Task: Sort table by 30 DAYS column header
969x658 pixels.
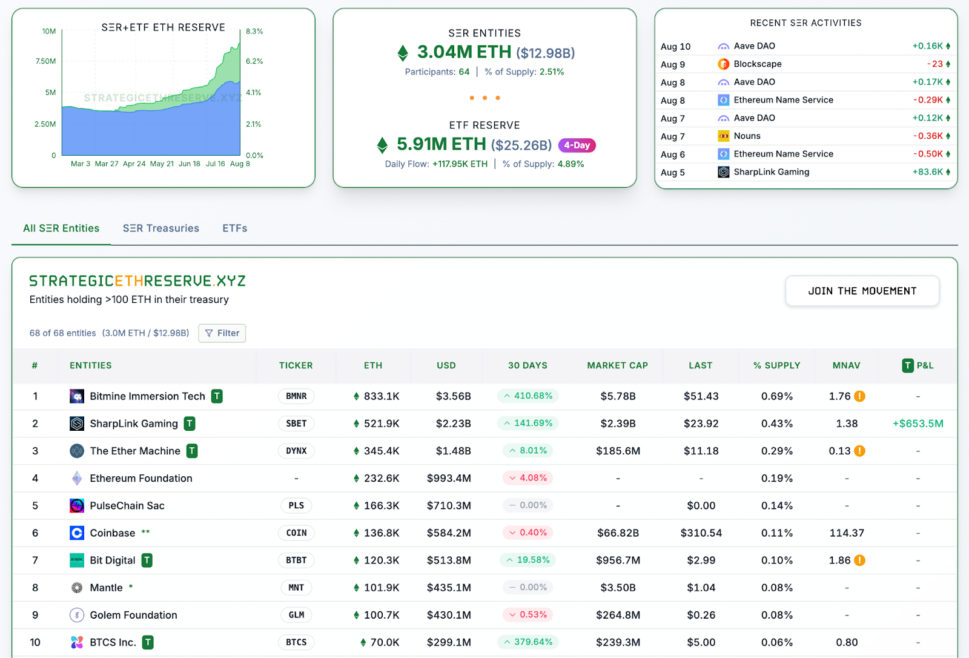Action: coord(527,365)
